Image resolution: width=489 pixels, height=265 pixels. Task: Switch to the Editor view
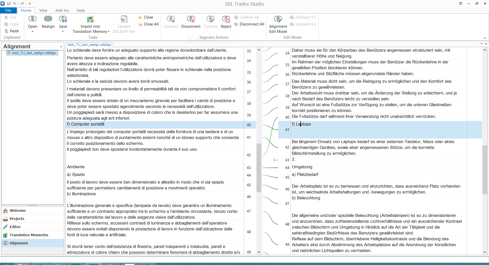(15, 227)
